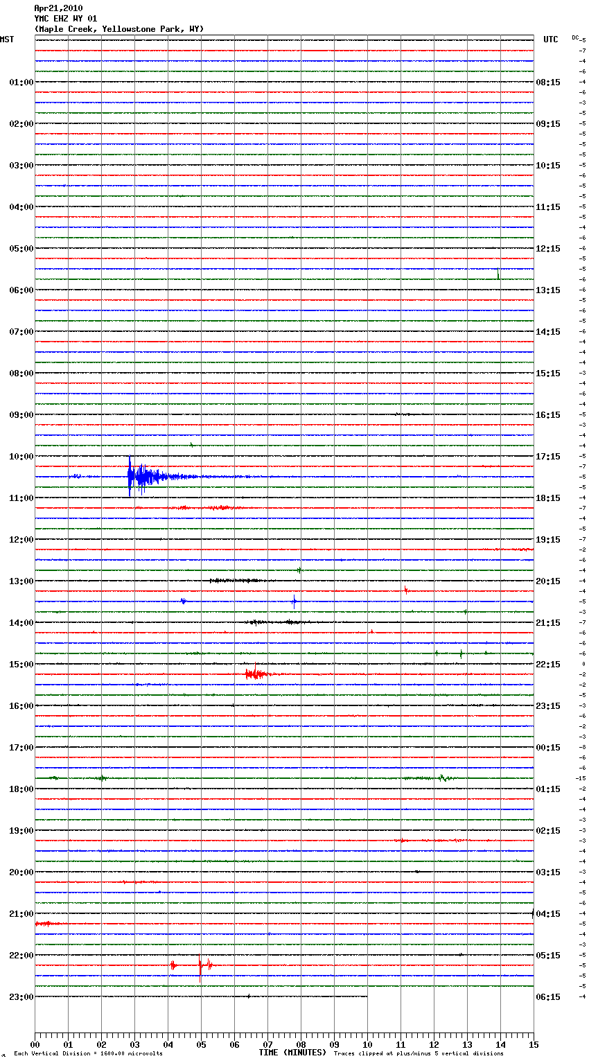The height and width of the screenshot is (1063, 589).
Task: Click the 21:15 UTC time label
Action: [548, 623]
